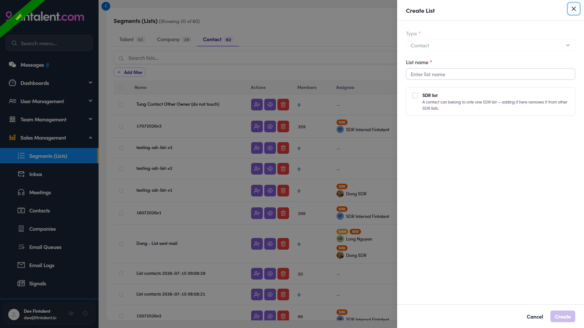The width and height of the screenshot is (584, 328).
Task: Click the Add filter button
Action: click(130, 72)
